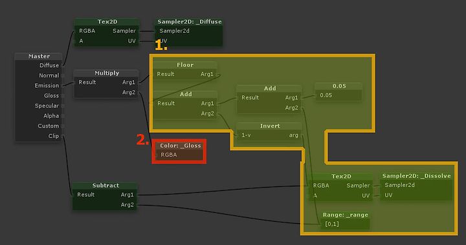Image resolution: width=466 pixels, height=245 pixels.
Task: Click Arg1 of Add node below Floor
Action: [208, 103]
